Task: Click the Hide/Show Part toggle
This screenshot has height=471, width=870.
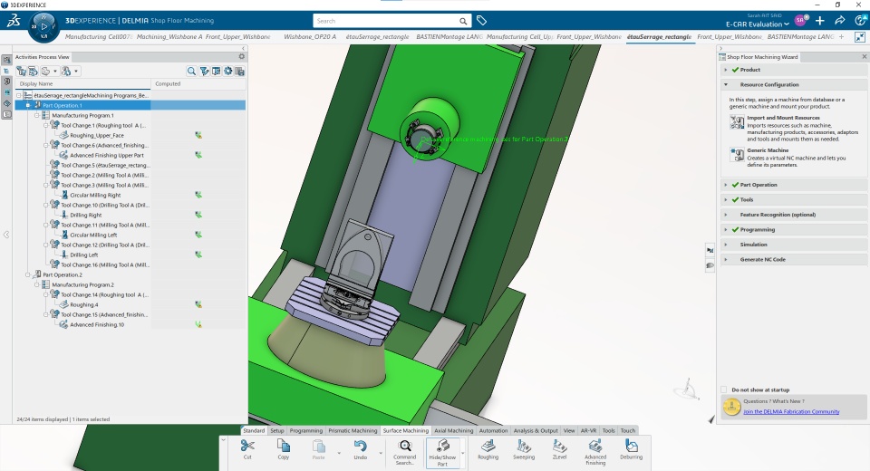Action: [x=442, y=452]
